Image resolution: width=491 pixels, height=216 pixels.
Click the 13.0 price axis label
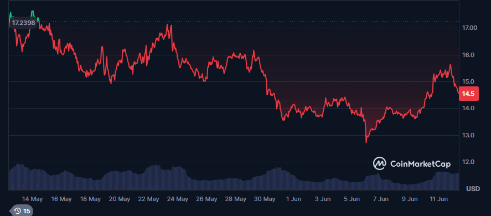(469, 135)
